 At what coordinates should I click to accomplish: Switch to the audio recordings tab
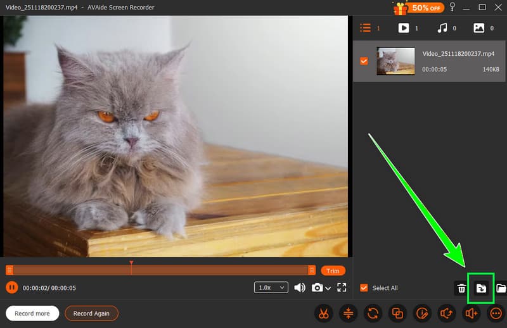tap(442, 28)
